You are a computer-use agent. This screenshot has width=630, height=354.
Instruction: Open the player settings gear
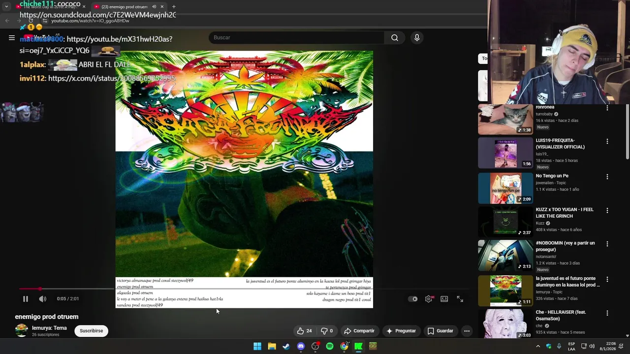click(x=429, y=299)
